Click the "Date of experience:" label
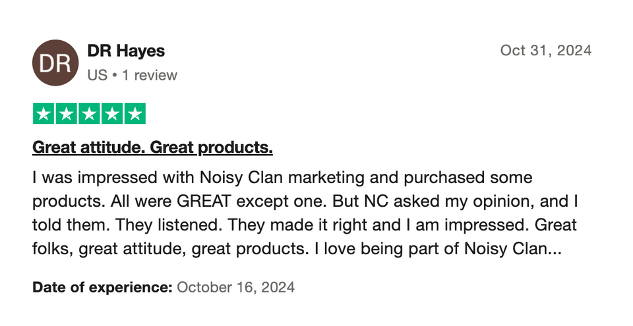The image size is (633, 326). pos(102,287)
